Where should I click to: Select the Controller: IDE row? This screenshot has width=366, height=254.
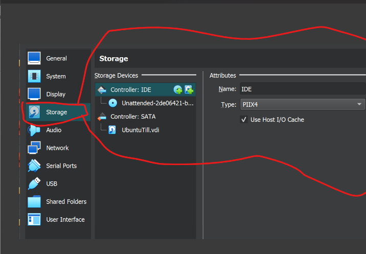(x=145, y=89)
